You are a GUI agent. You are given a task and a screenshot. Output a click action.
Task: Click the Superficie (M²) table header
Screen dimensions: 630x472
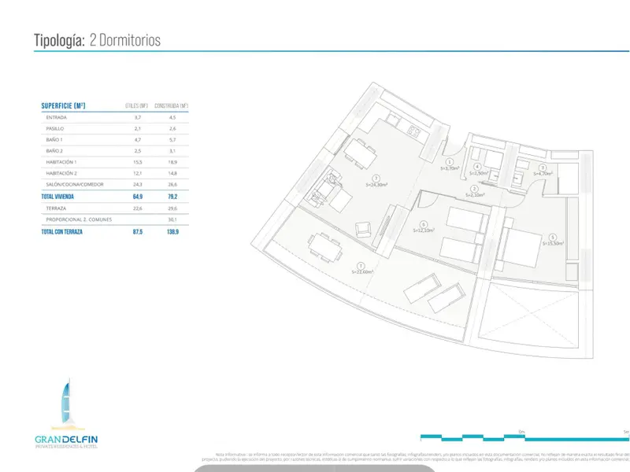63,106
